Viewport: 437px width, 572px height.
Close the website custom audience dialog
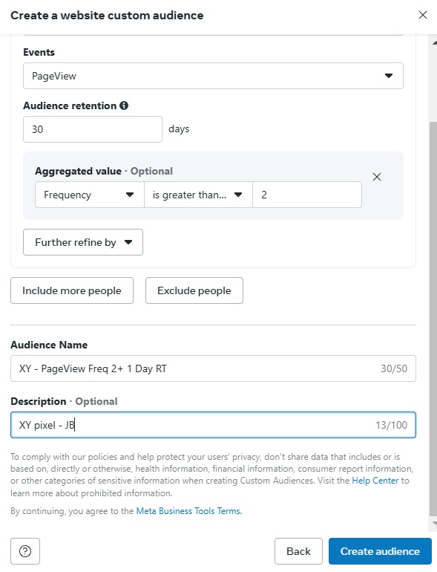coord(422,15)
